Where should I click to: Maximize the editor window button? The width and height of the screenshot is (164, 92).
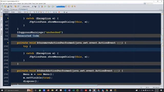click(x=162, y=9)
